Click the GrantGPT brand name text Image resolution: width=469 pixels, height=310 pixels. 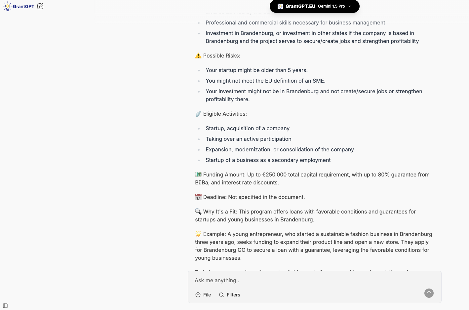click(x=23, y=6)
